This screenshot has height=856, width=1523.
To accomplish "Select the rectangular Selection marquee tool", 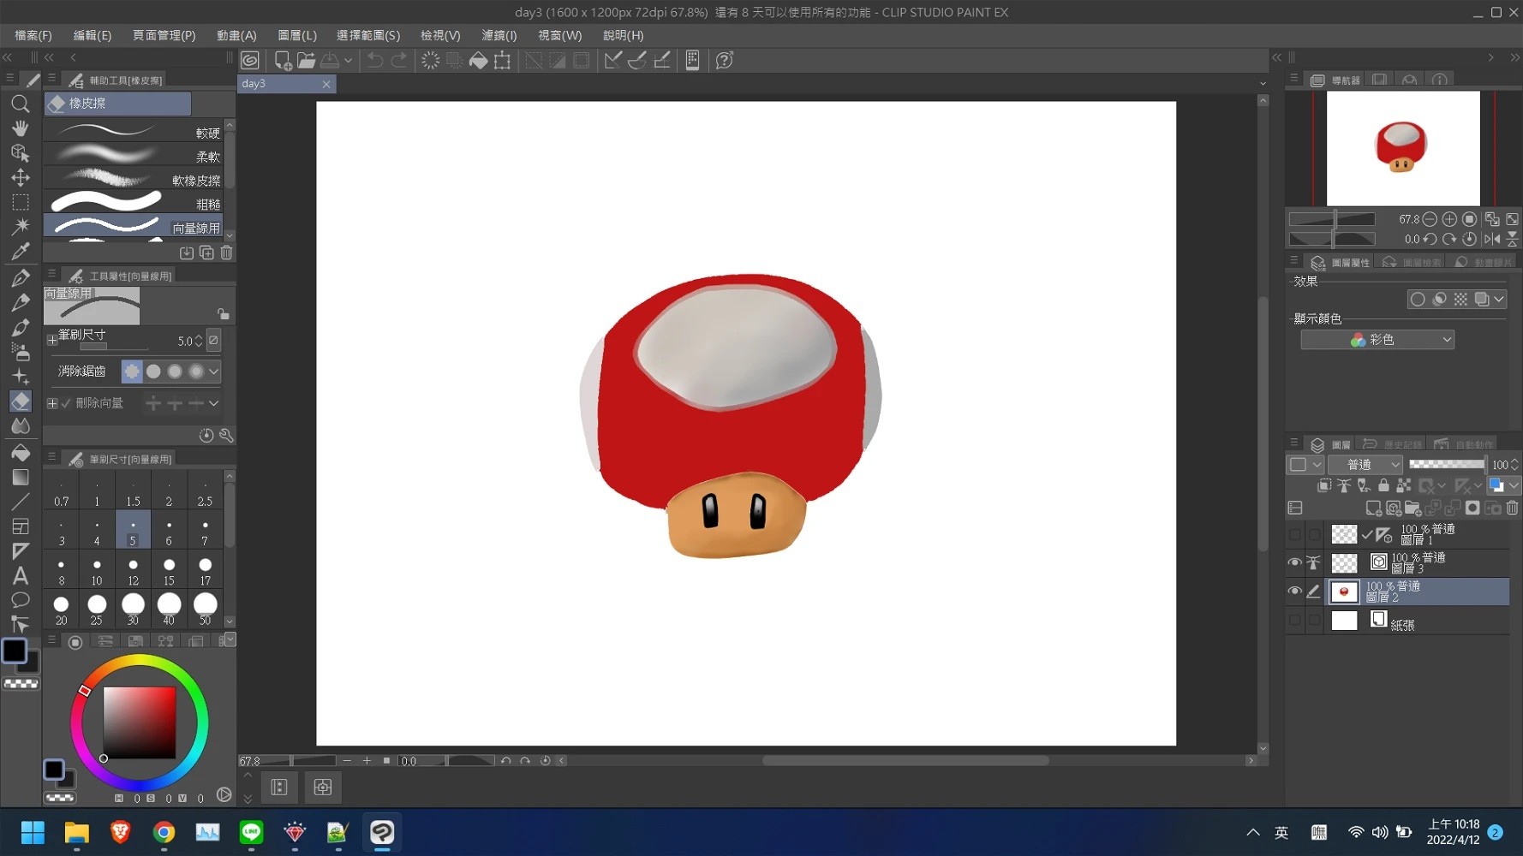I will tap(21, 202).
